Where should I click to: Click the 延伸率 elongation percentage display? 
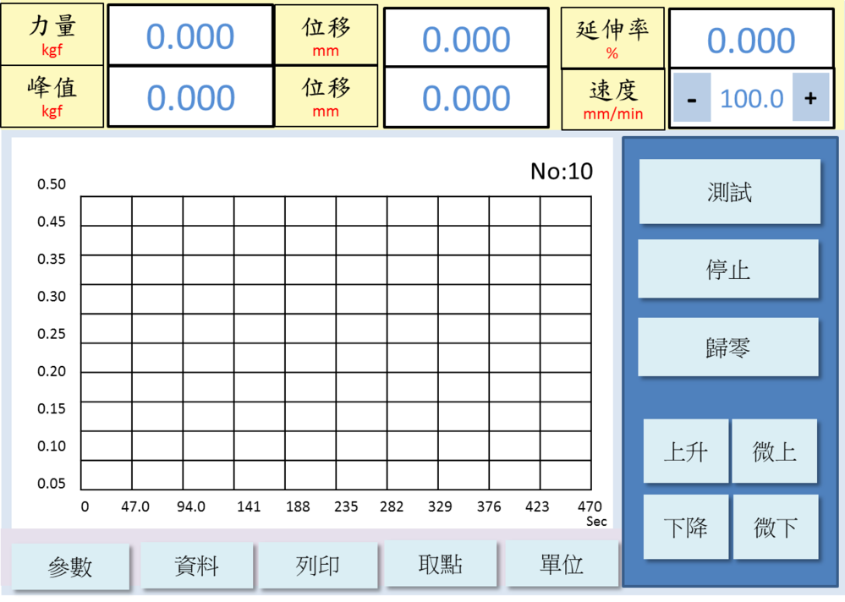coord(751,38)
